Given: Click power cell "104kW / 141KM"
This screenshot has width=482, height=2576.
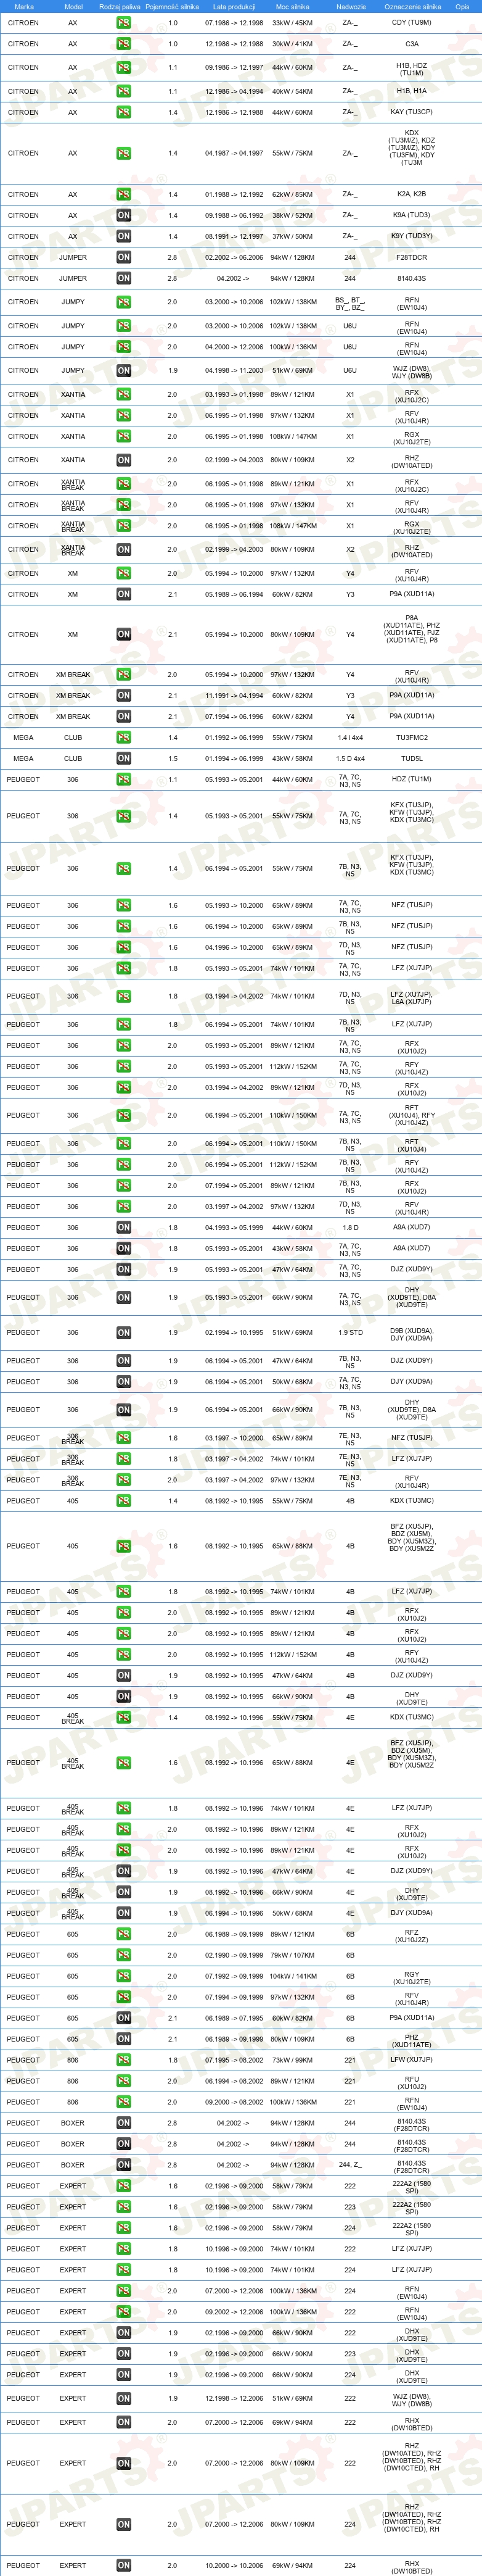Looking at the screenshot, I should [x=292, y=1976].
